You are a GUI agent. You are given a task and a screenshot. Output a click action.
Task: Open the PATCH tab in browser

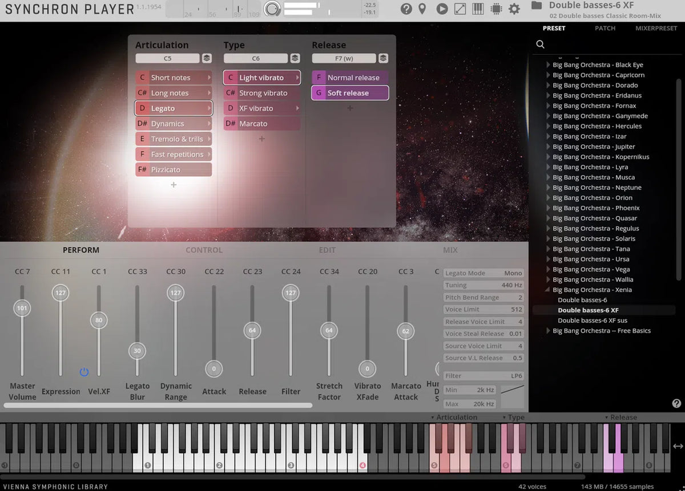[x=605, y=28]
